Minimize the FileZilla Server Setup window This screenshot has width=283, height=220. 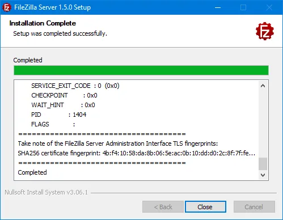218,7
